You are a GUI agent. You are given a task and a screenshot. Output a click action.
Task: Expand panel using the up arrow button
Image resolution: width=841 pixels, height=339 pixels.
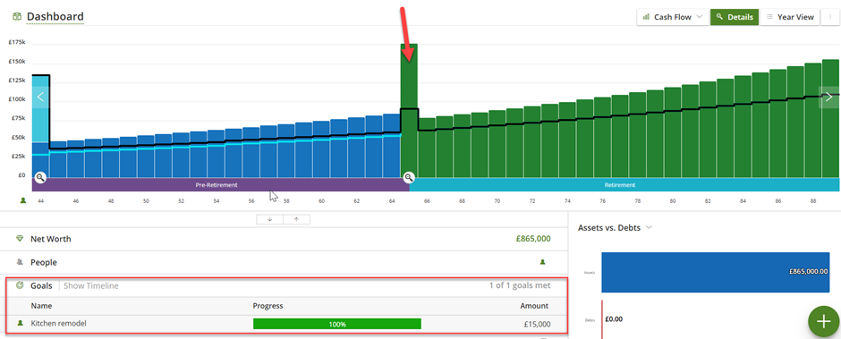click(297, 219)
